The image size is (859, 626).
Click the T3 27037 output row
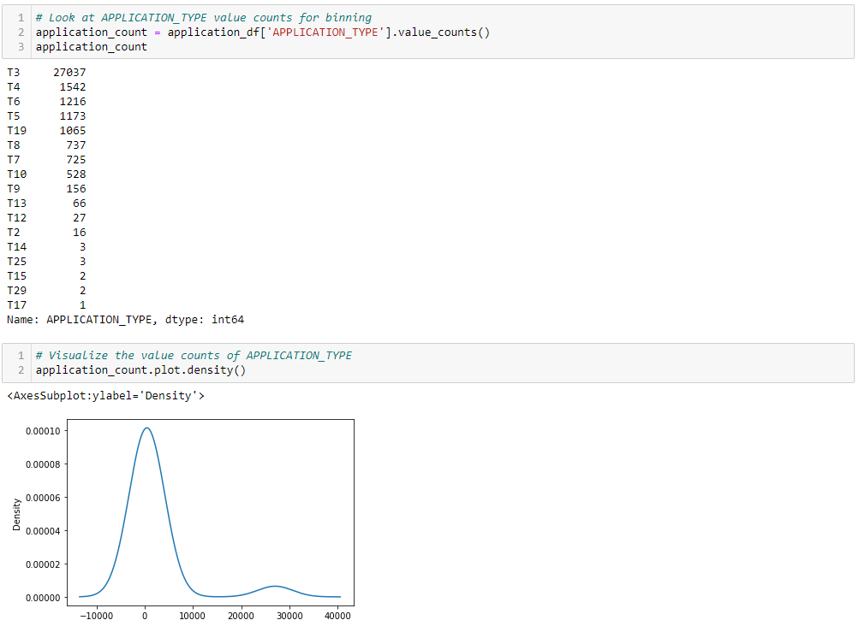tap(46, 72)
